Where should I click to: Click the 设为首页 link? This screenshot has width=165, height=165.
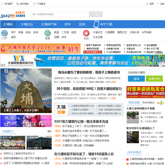point(9,4)
